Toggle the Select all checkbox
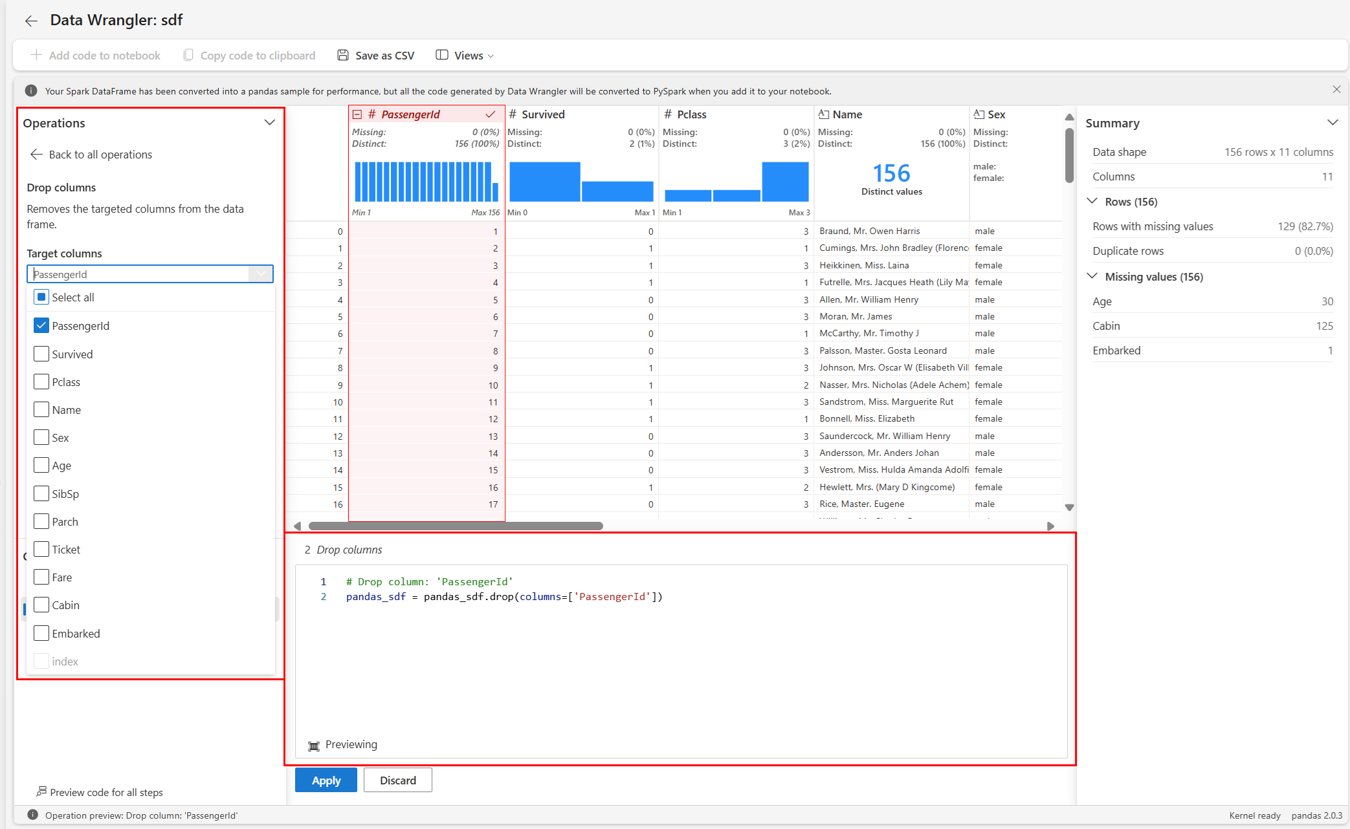The width and height of the screenshot is (1350, 829). 41,297
